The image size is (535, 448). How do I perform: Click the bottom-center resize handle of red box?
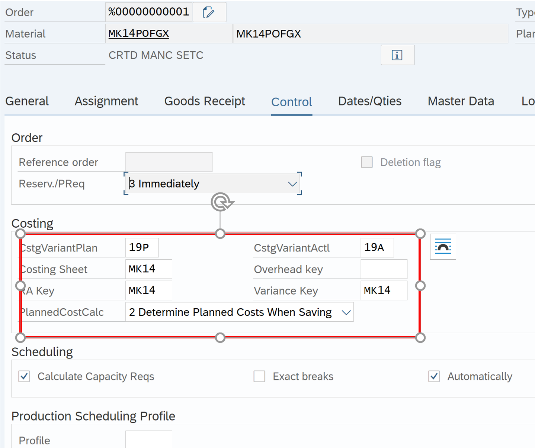[x=220, y=338]
